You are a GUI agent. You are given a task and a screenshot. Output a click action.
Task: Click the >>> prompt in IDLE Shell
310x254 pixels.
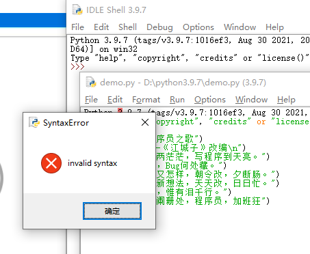click(x=77, y=67)
